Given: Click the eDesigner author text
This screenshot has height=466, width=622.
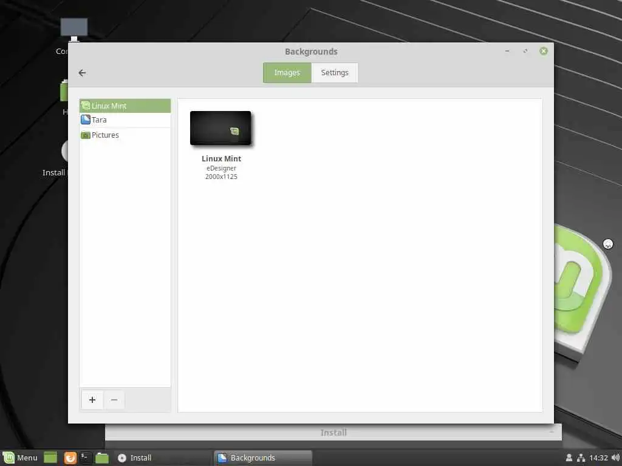Looking at the screenshot, I should click(221, 169).
